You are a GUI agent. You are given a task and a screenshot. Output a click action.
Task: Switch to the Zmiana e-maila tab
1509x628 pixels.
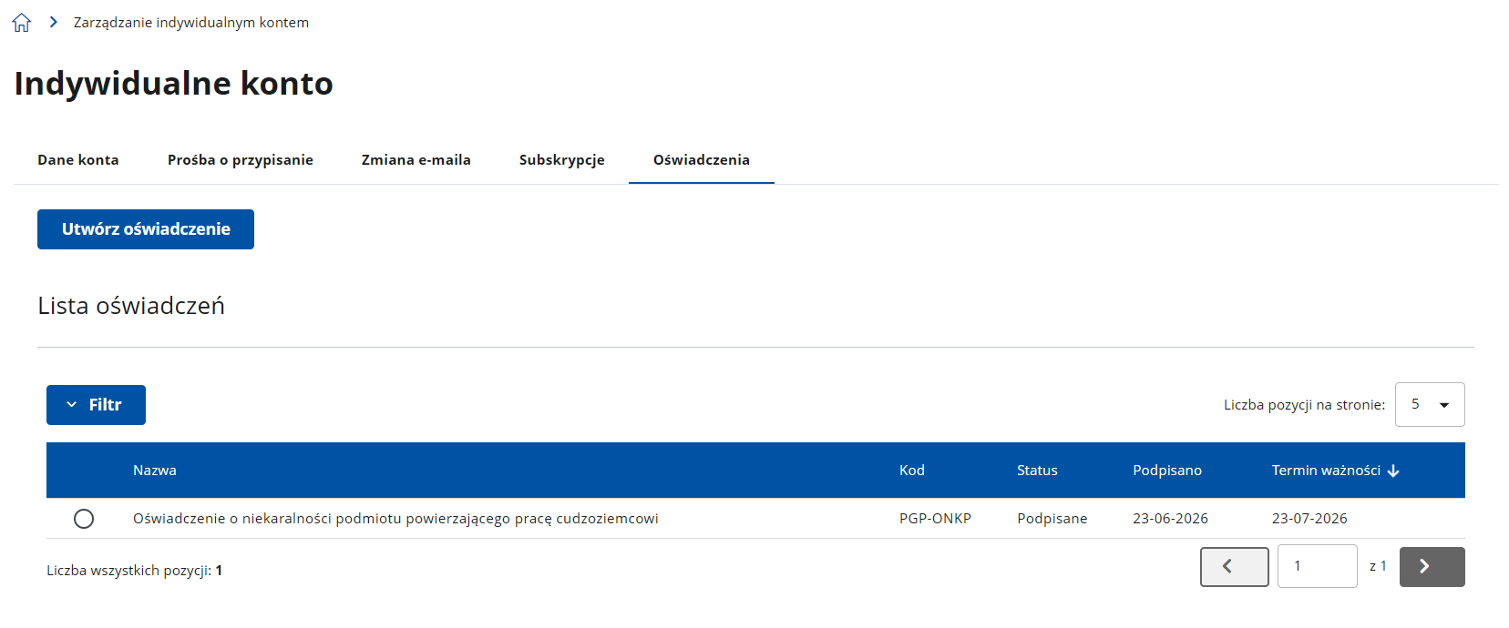pos(416,160)
